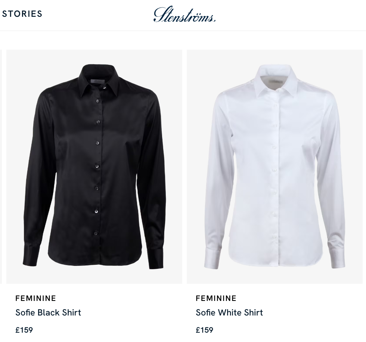Click the £159 price under white shirt
Screen dimensions: 366x342
pos(205,330)
